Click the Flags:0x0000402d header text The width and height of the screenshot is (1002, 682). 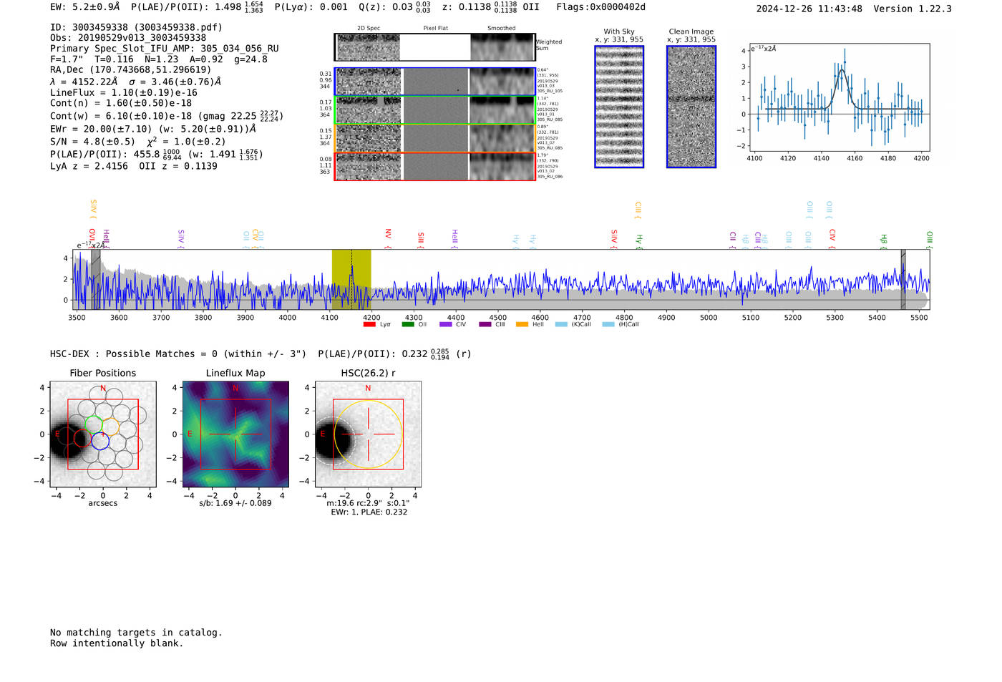point(600,7)
